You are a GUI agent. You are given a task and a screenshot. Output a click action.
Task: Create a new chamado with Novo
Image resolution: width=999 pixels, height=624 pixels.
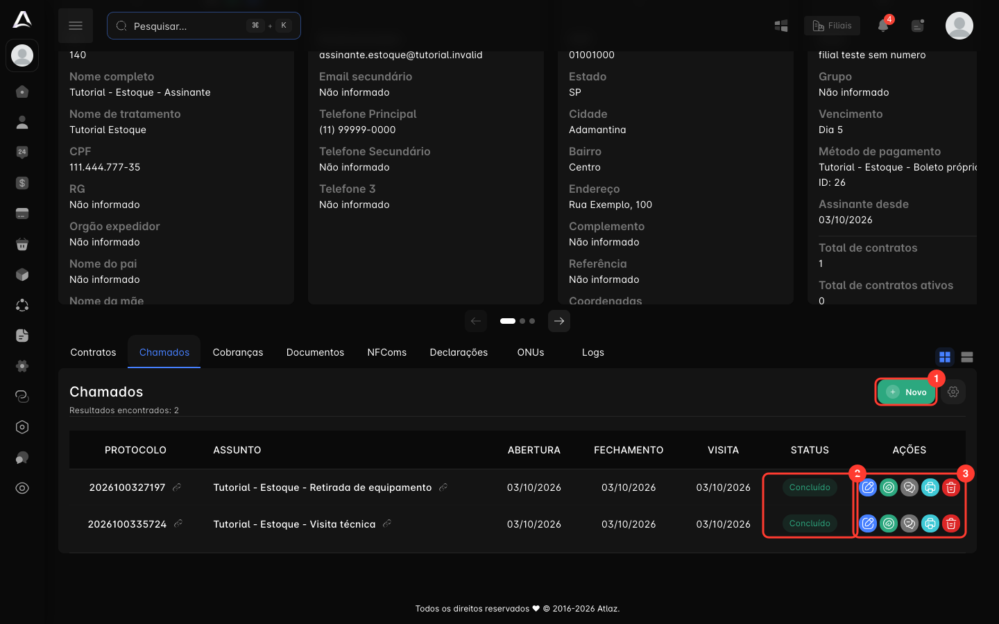[907, 392]
